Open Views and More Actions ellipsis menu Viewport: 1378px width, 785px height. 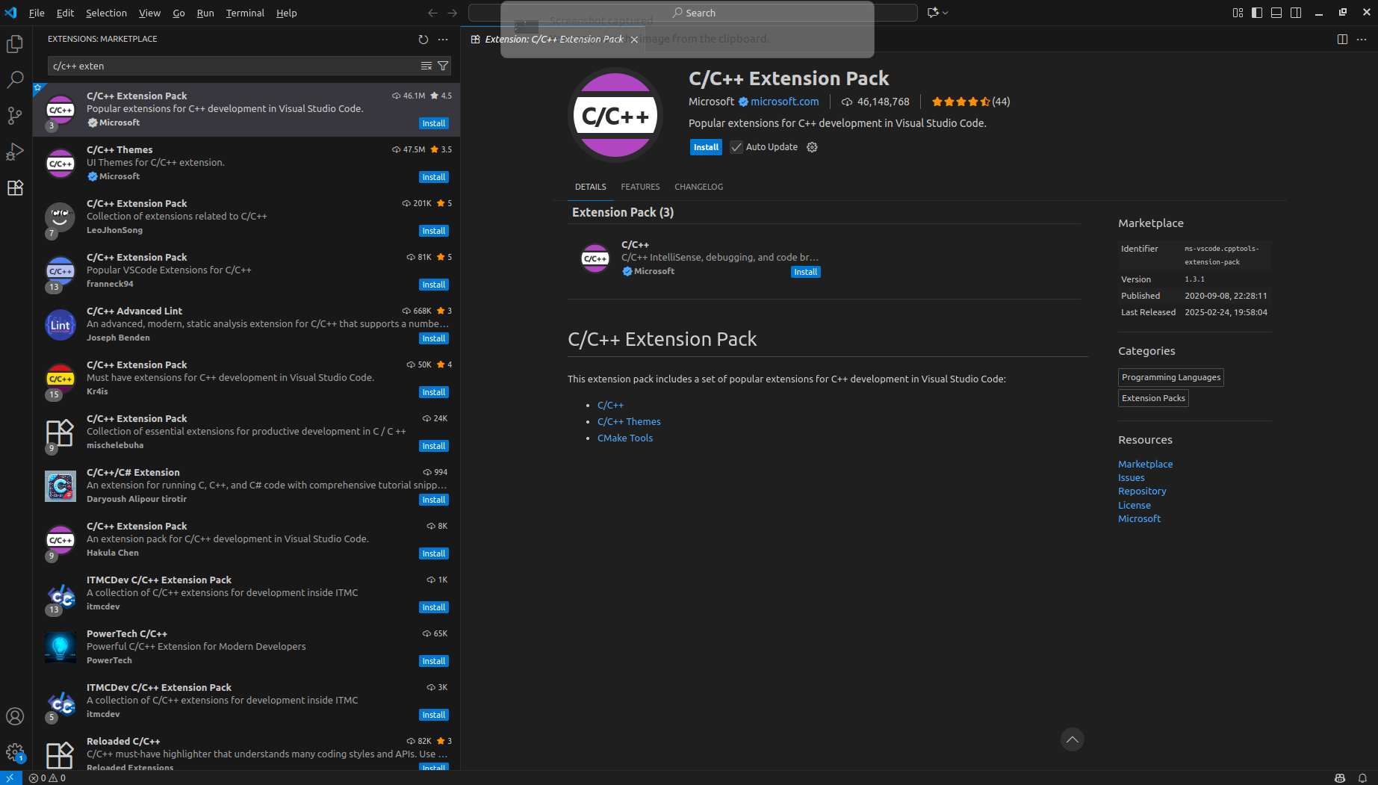(443, 39)
